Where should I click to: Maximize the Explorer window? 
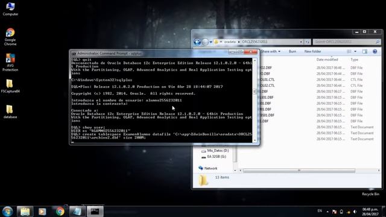click(x=364, y=32)
